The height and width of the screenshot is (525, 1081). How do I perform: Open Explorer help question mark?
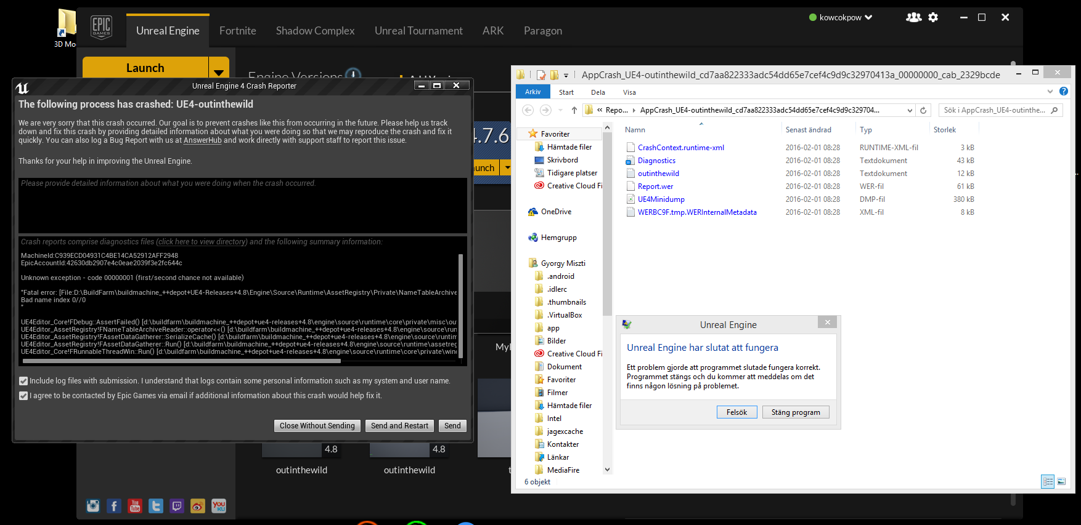pyautogui.click(x=1063, y=92)
